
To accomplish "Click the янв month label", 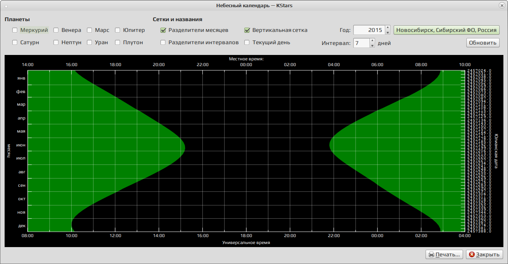I will tap(22, 78).
